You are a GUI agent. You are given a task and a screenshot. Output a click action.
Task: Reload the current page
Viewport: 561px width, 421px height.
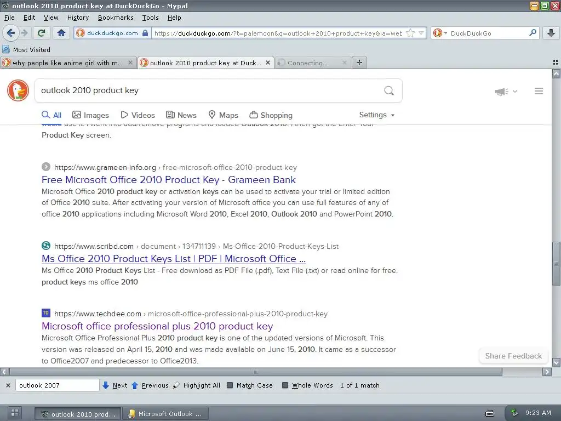[42, 33]
